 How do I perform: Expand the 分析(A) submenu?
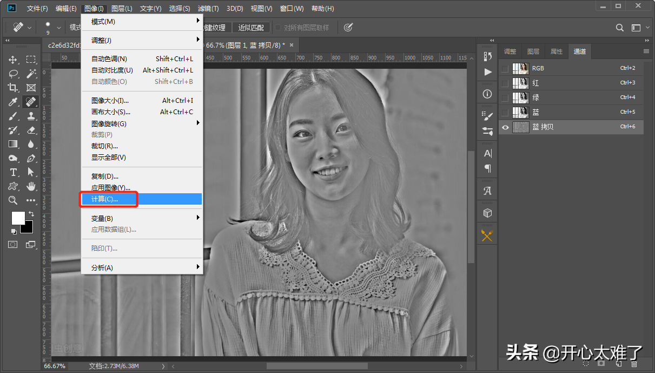point(141,267)
